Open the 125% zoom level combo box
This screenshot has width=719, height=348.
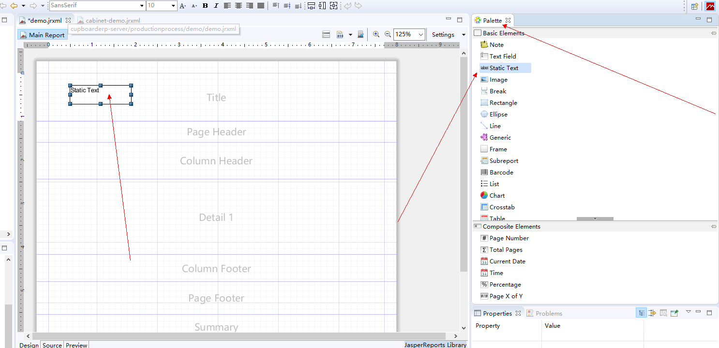pyautogui.click(x=409, y=34)
